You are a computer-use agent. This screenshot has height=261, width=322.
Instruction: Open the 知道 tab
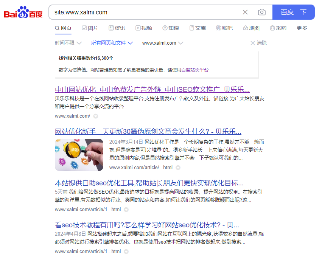pyautogui.click(x=171, y=28)
